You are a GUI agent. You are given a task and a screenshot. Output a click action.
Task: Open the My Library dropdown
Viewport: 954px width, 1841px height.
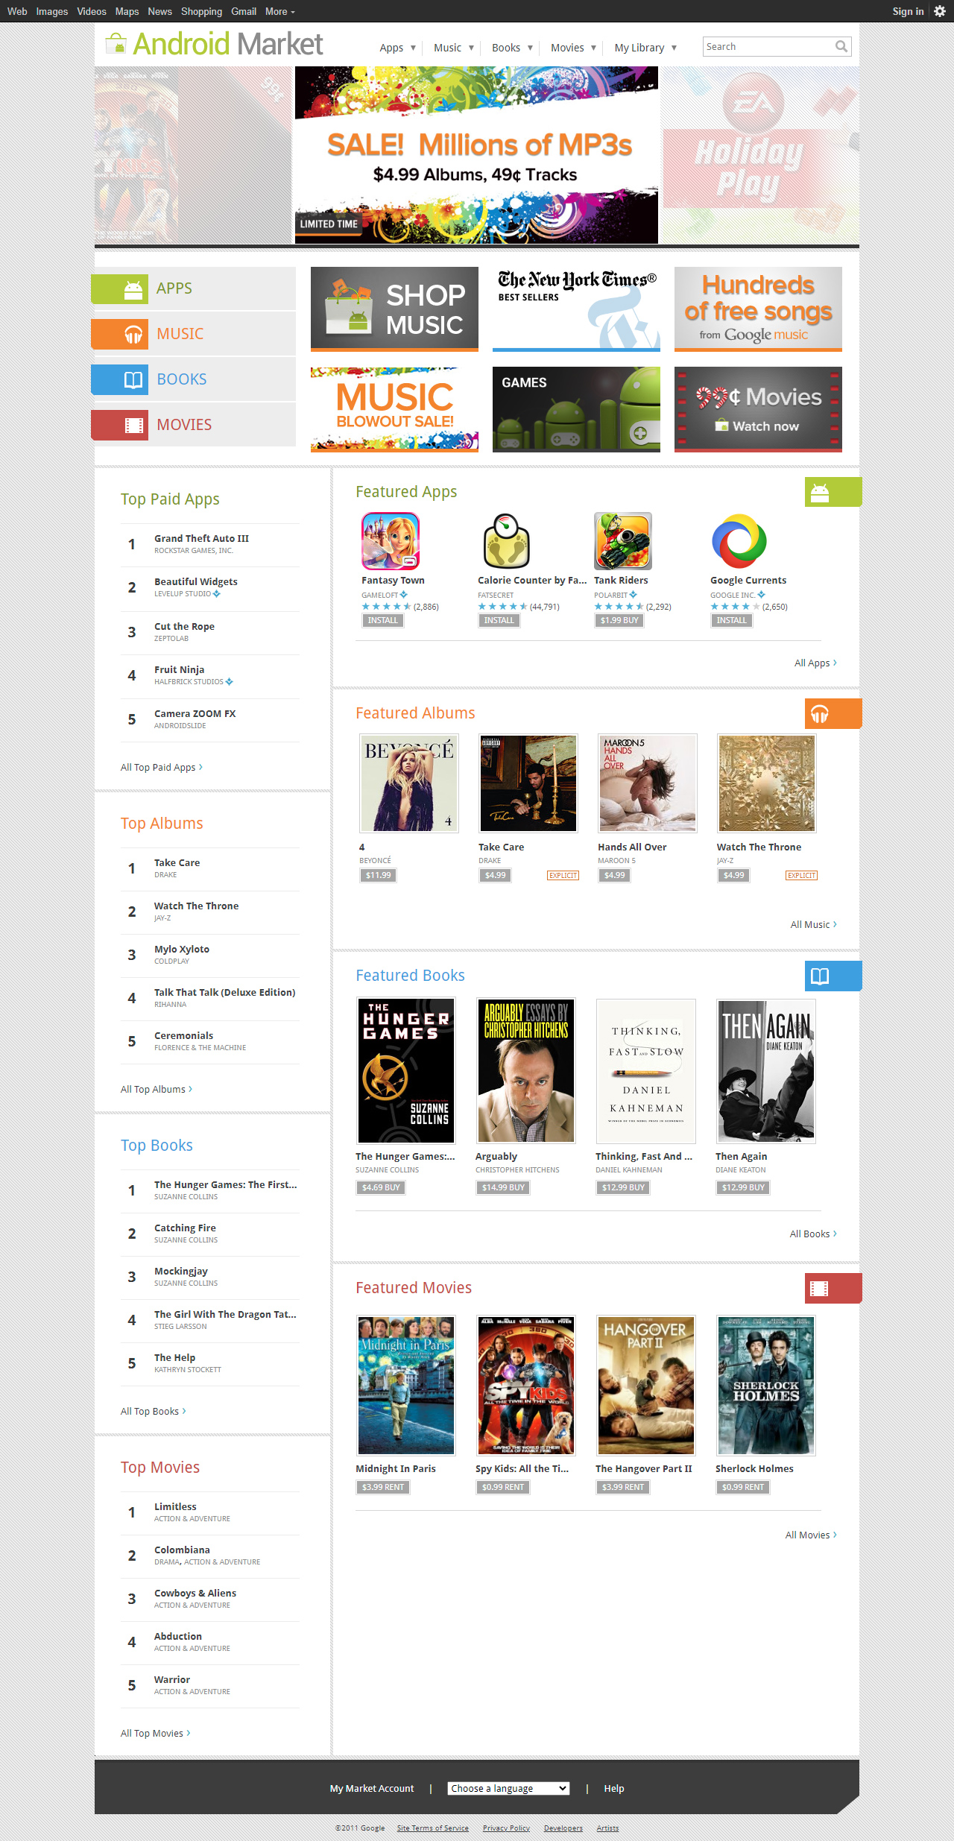coord(645,48)
